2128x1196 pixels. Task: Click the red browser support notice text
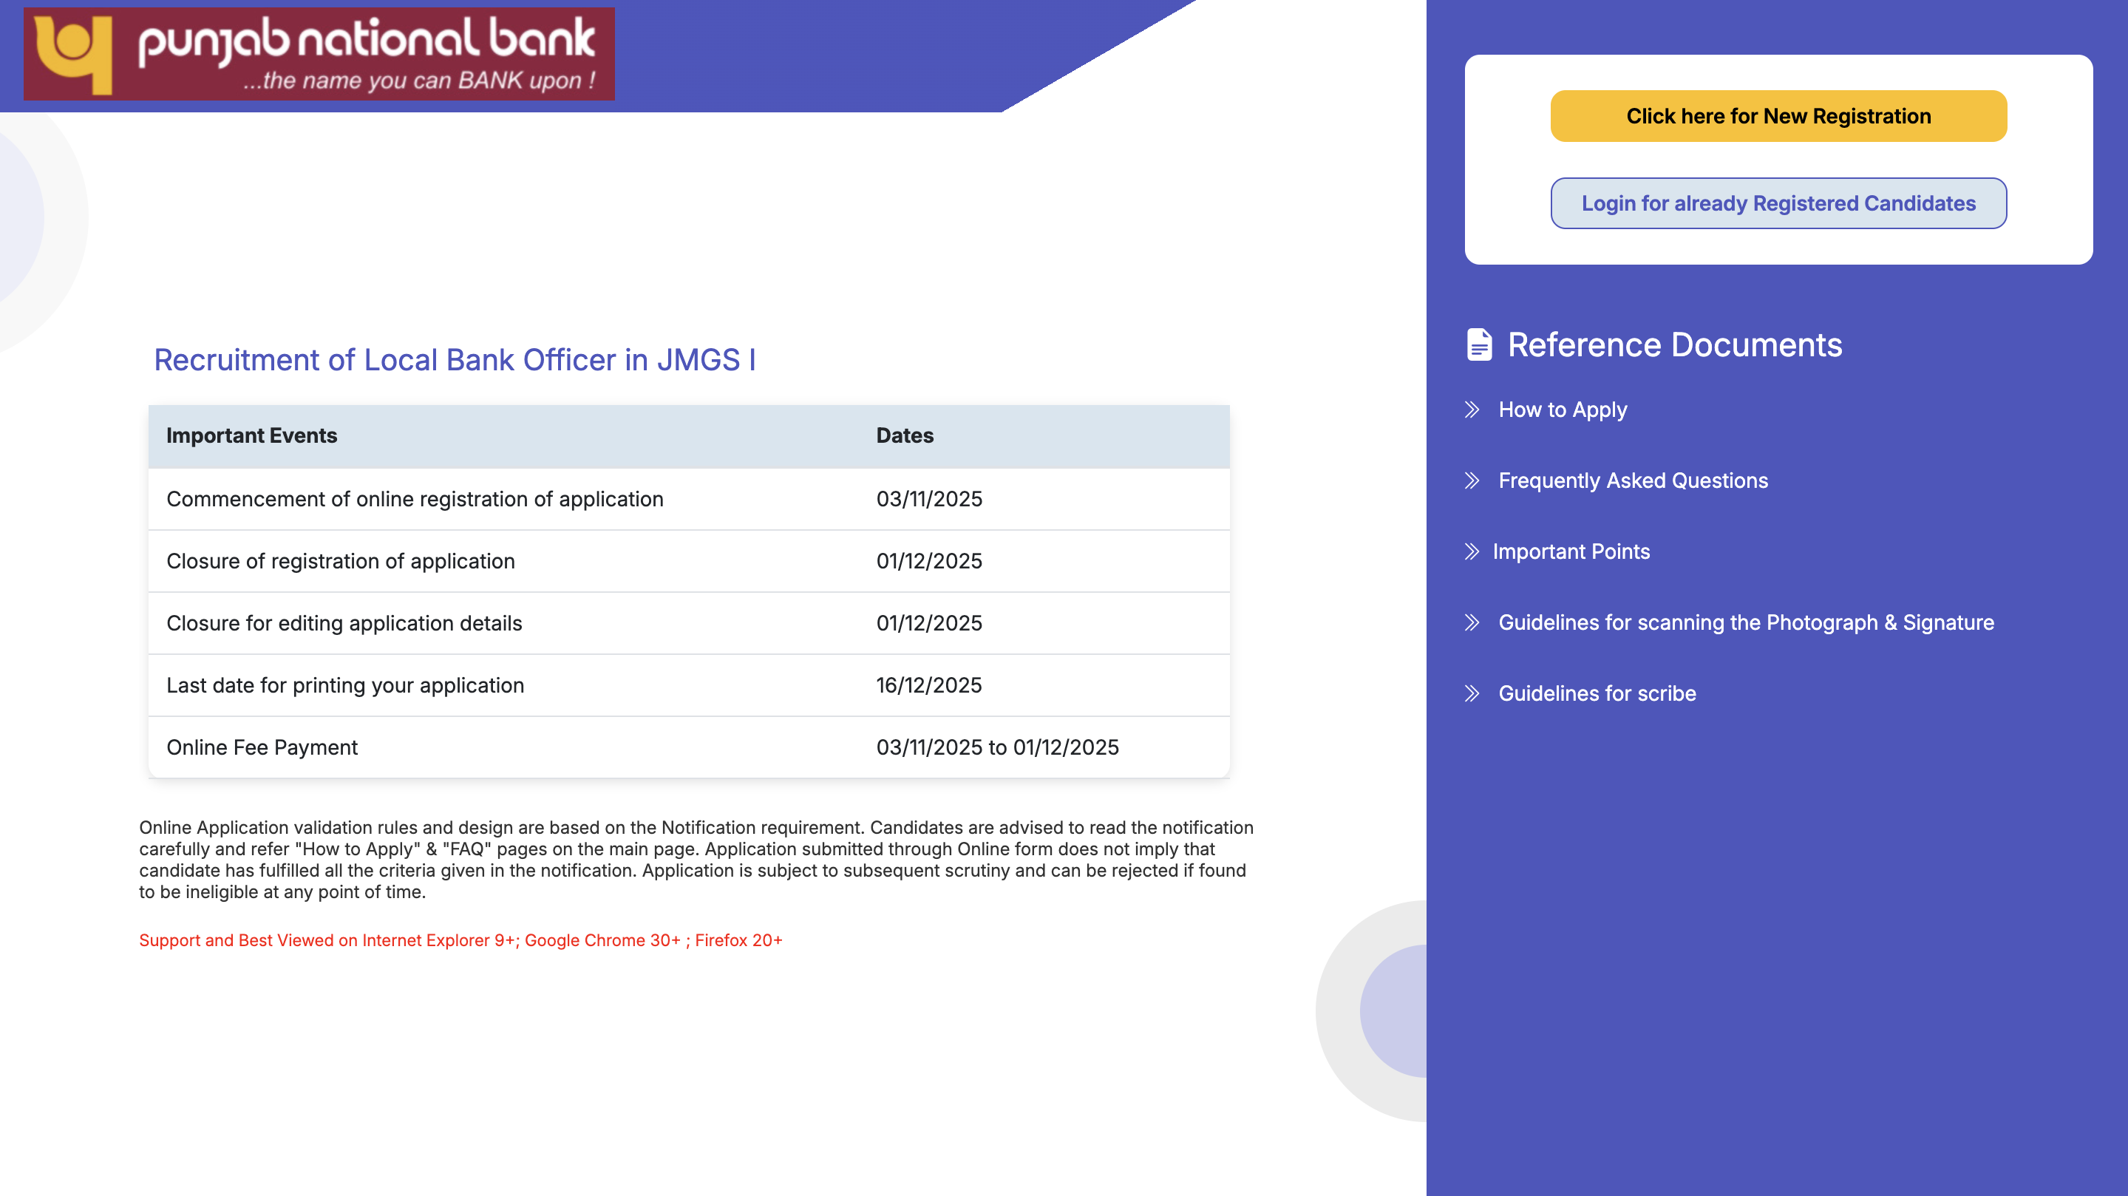point(461,940)
